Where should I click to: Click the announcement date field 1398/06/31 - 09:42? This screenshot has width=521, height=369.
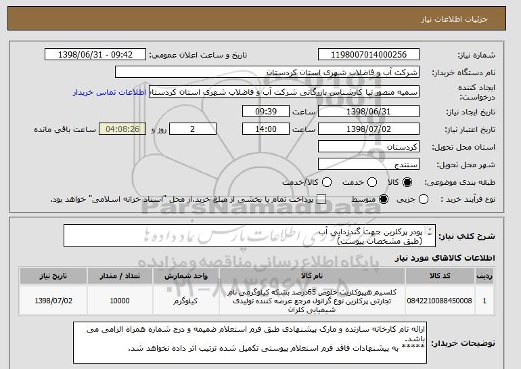95,55
